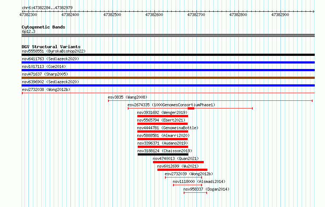Click the red nsv5565794 Ebert2021 bar
The image size is (325, 207).
pos(162,124)
